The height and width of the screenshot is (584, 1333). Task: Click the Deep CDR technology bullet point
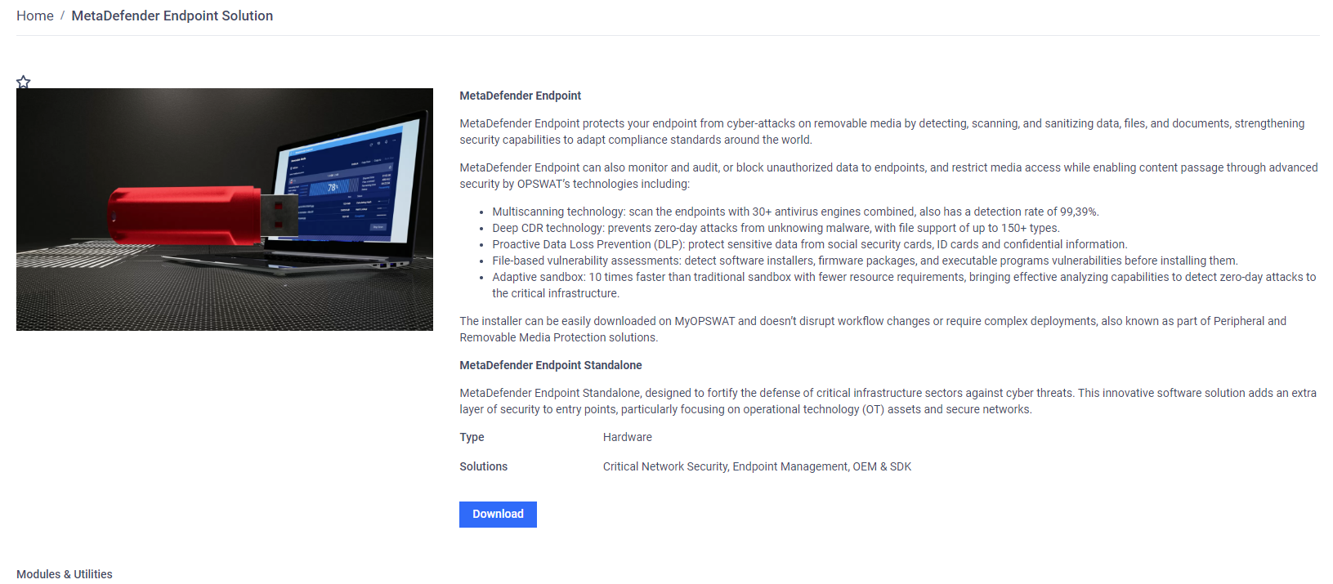[x=776, y=228]
